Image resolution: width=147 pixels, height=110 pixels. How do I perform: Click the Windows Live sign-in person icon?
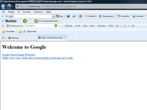point(133,26)
